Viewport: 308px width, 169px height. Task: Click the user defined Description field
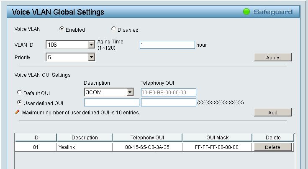coord(112,102)
